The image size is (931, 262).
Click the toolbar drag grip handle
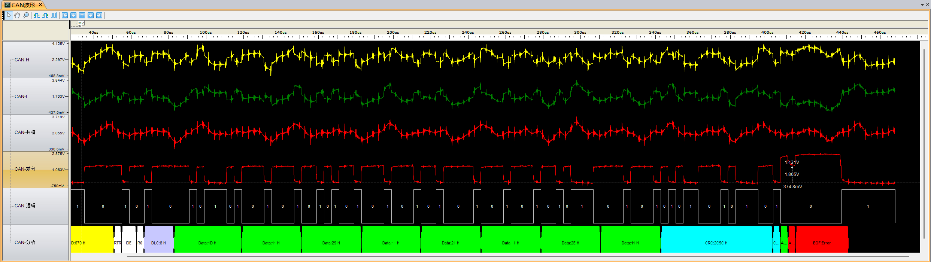point(3,15)
